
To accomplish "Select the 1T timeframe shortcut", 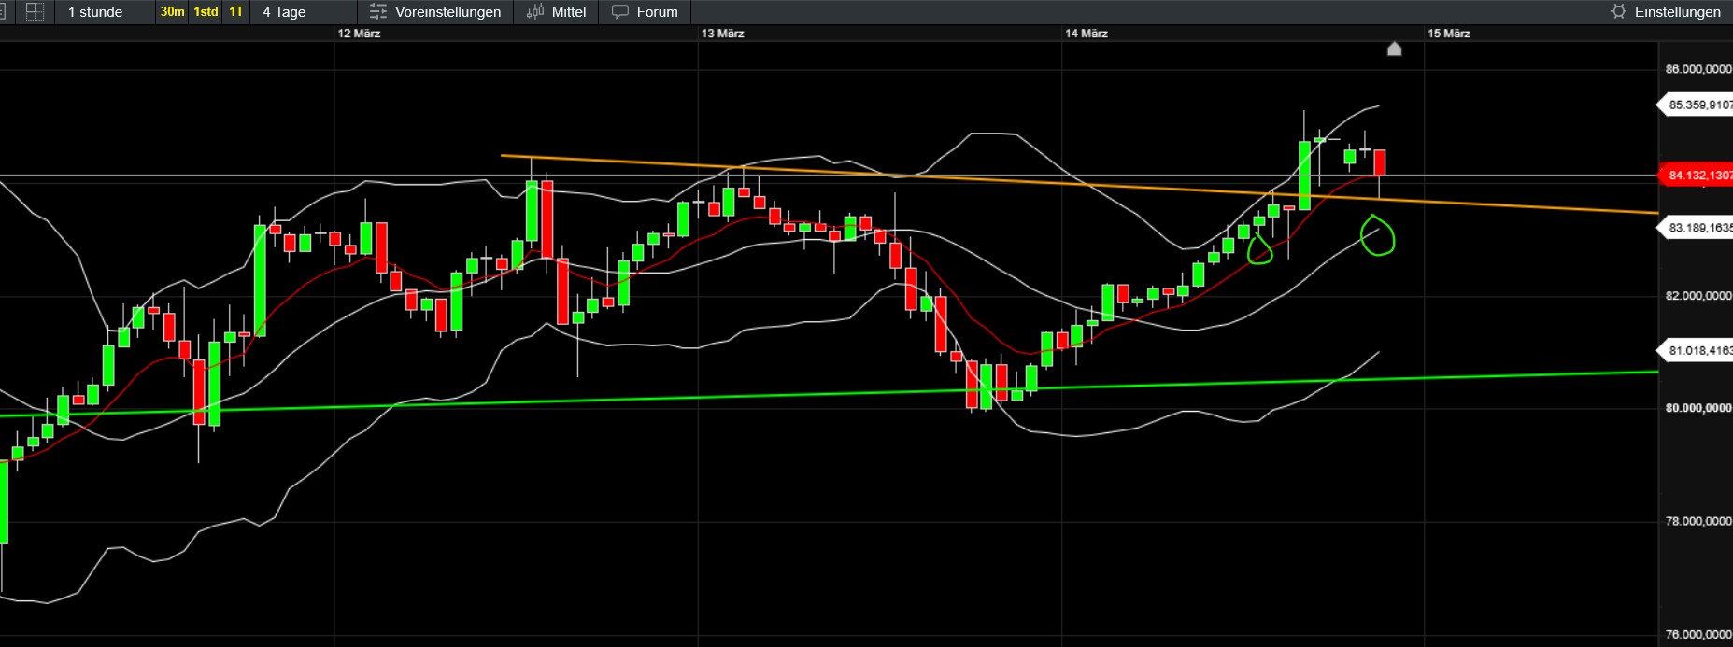I will pyautogui.click(x=236, y=12).
